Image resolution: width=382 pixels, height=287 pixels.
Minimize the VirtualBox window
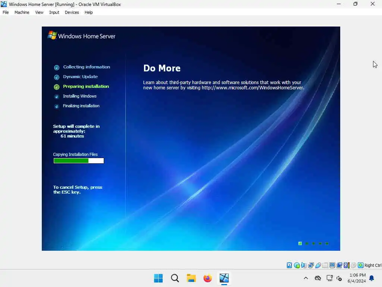(x=339, y=4)
